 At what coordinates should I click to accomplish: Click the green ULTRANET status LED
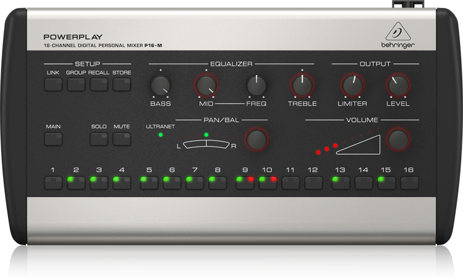[161, 135]
